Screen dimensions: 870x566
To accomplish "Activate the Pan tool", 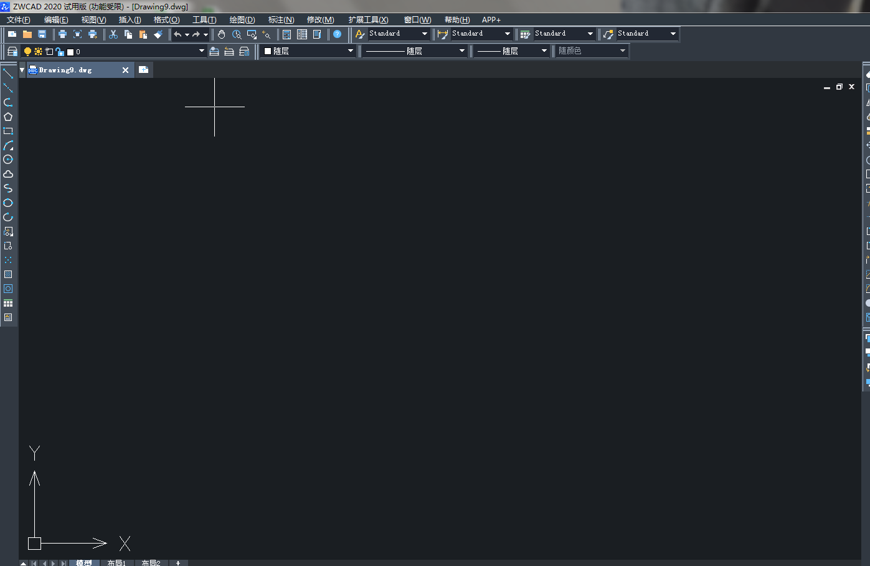I will (x=222, y=34).
